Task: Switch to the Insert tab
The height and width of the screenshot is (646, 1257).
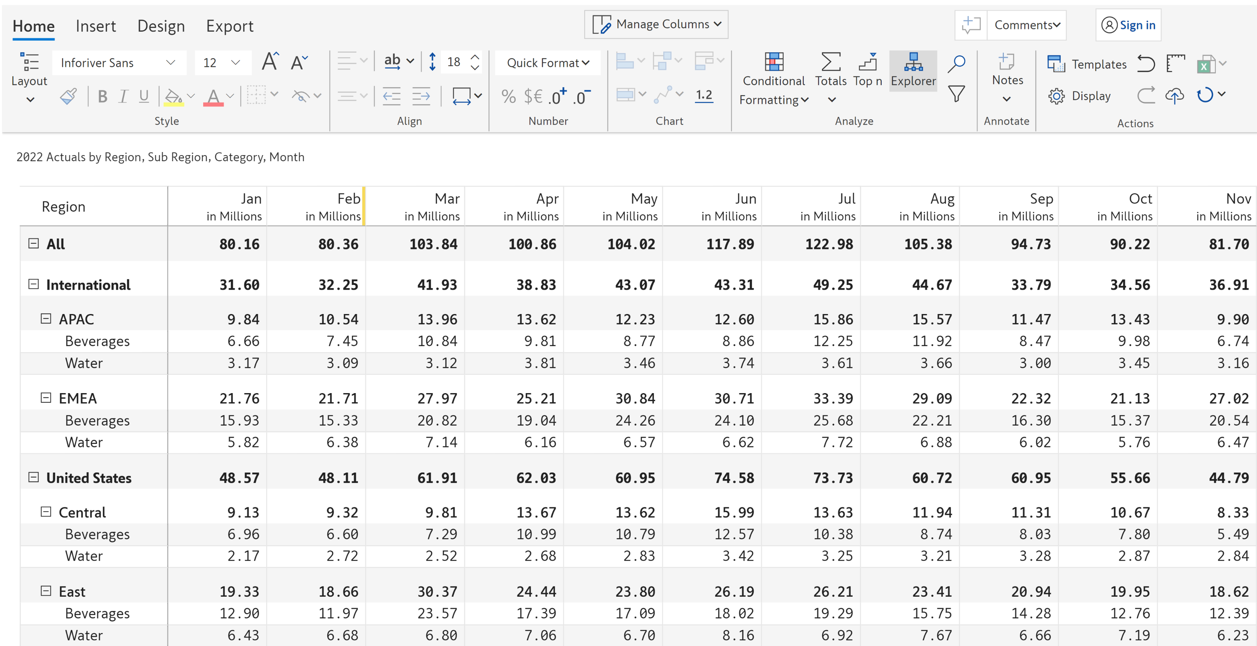Action: [95, 26]
